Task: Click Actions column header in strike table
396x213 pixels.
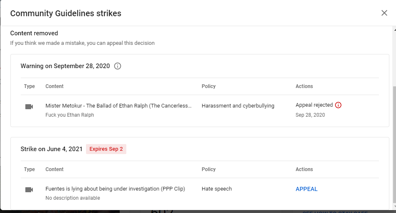Action: [x=304, y=169]
